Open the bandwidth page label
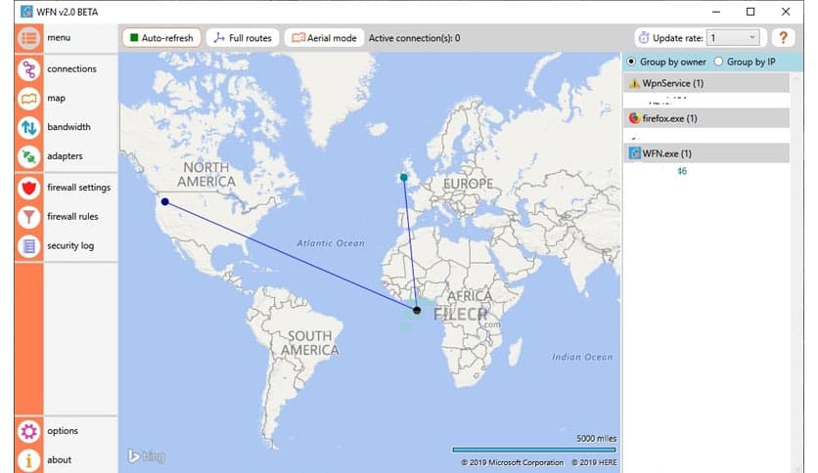Image resolution: width=818 pixels, height=473 pixels. point(68,127)
